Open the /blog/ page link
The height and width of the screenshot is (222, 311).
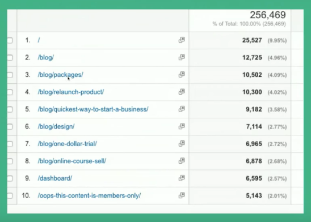pos(46,58)
